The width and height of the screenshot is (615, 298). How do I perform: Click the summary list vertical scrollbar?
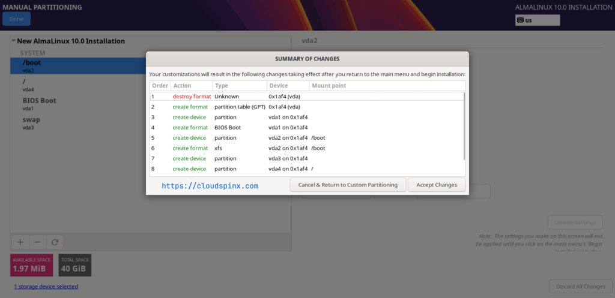[464, 126]
